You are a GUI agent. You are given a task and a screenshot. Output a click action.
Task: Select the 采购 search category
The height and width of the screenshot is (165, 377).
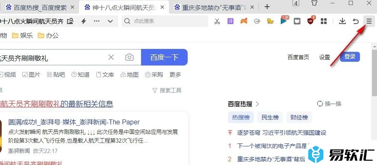click(x=154, y=75)
